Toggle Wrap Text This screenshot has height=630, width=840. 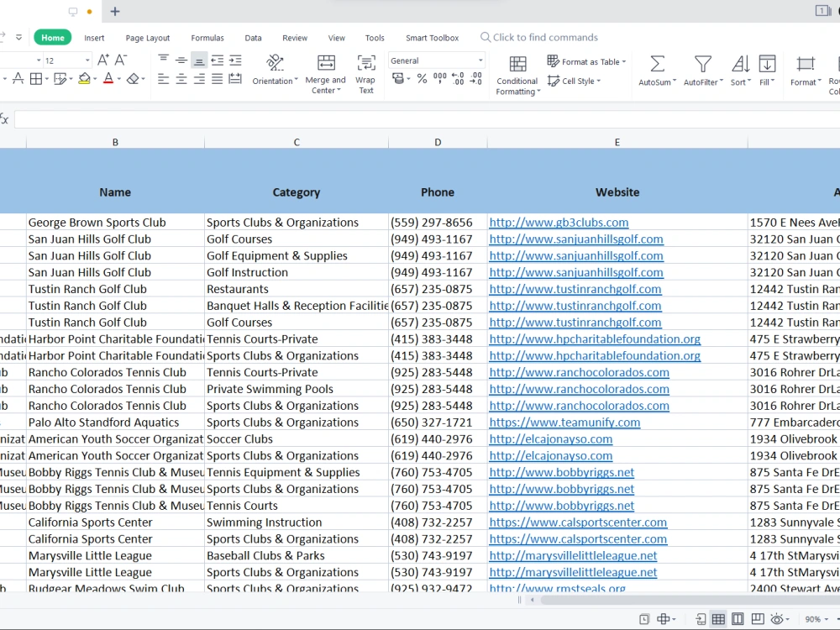tap(366, 74)
